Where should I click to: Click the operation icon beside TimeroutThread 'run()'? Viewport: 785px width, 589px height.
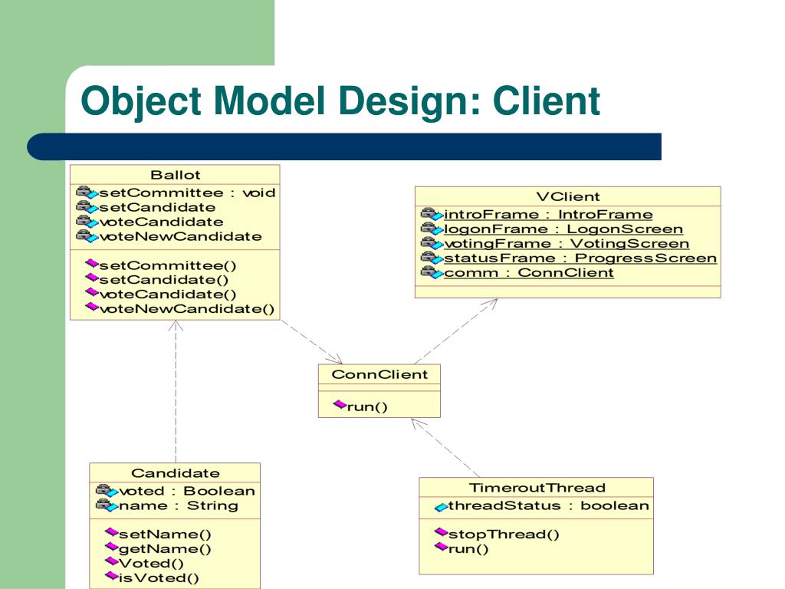(x=441, y=547)
